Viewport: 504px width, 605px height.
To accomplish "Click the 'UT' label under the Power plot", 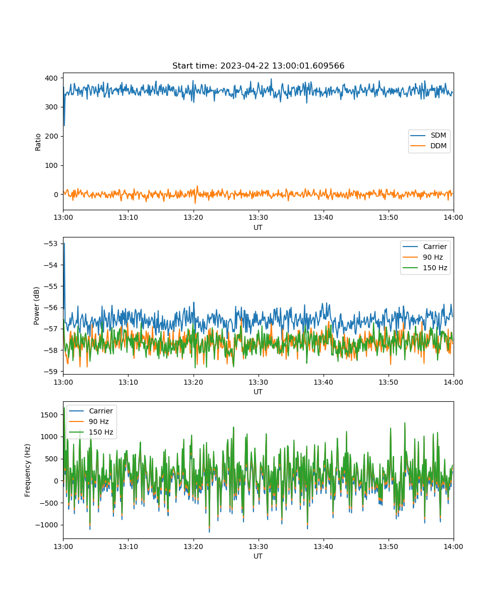I will pyautogui.click(x=258, y=392).
